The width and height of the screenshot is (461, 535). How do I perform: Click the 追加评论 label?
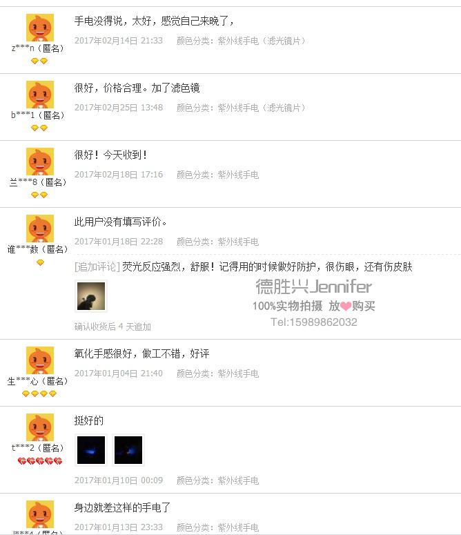pos(97,267)
